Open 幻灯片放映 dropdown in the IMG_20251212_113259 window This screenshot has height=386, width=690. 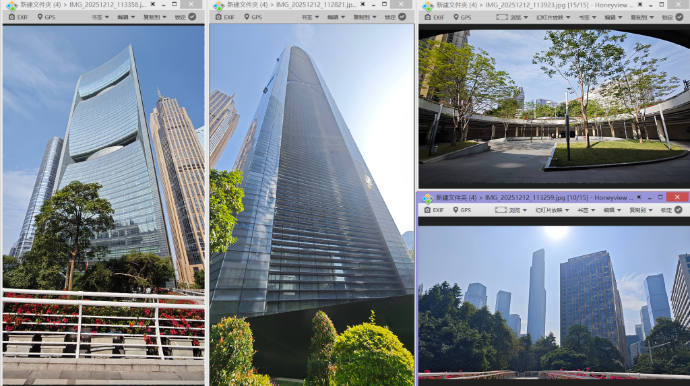pos(553,210)
